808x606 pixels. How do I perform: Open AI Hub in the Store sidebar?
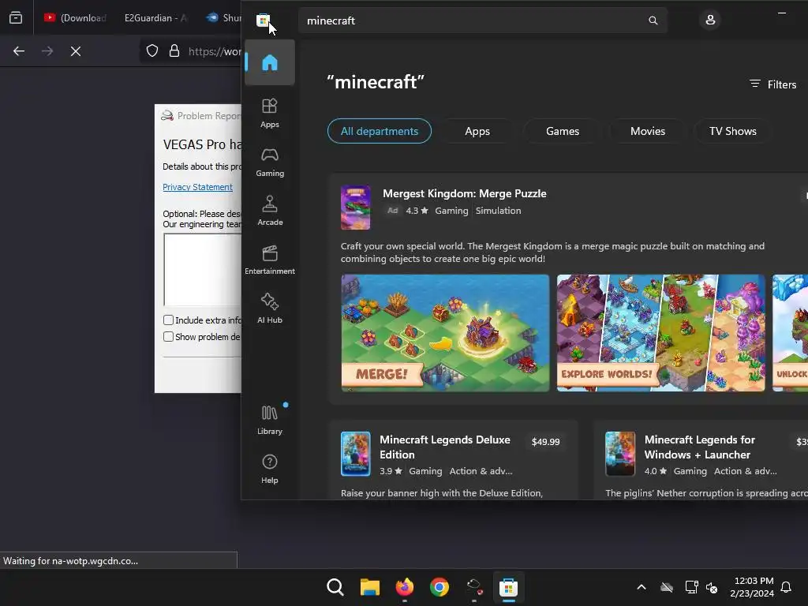pyautogui.click(x=270, y=309)
